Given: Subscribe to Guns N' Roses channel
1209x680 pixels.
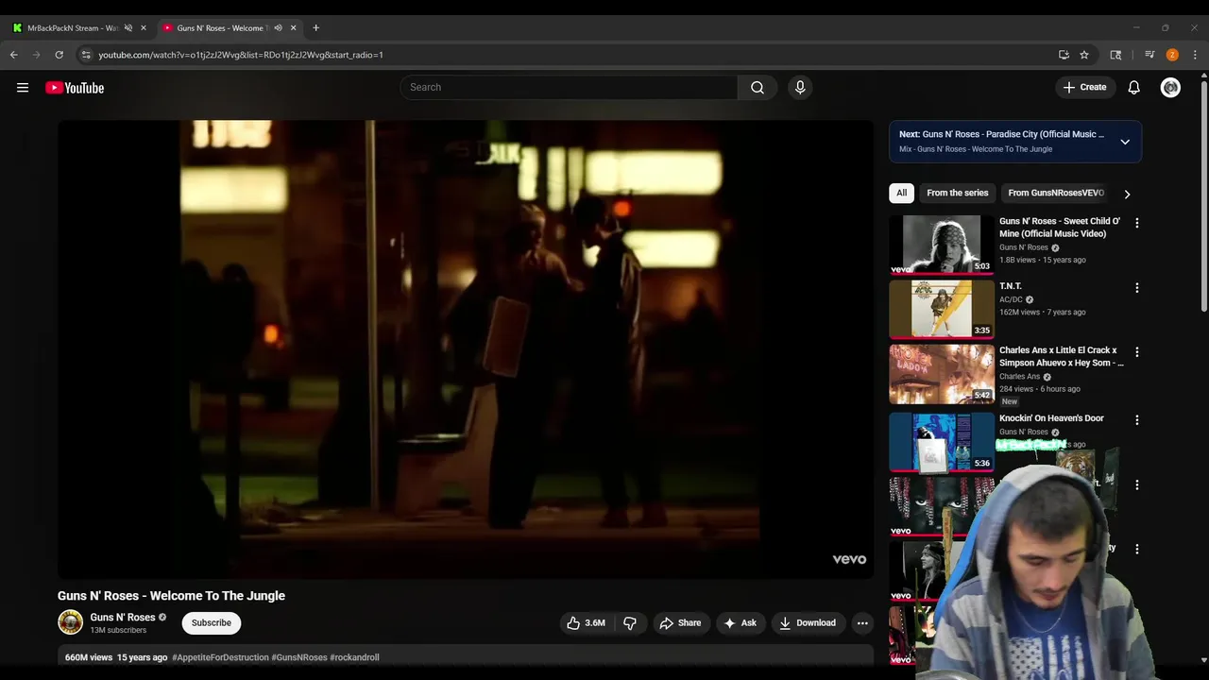Looking at the screenshot, I should click(x=212, y=622).
